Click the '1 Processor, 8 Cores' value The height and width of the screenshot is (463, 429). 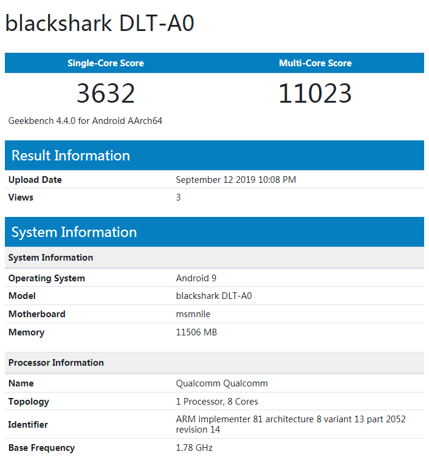[217, 402]
